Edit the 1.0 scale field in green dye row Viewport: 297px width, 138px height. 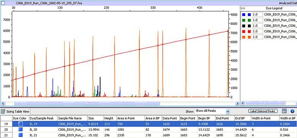pyautogui.click(x=257, y=20)
